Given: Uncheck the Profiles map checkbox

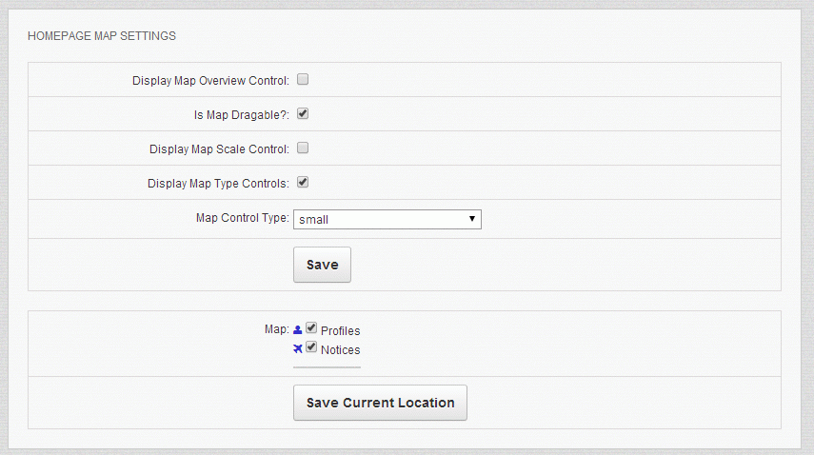Looking at the screenshot, I should coord(311,328).
